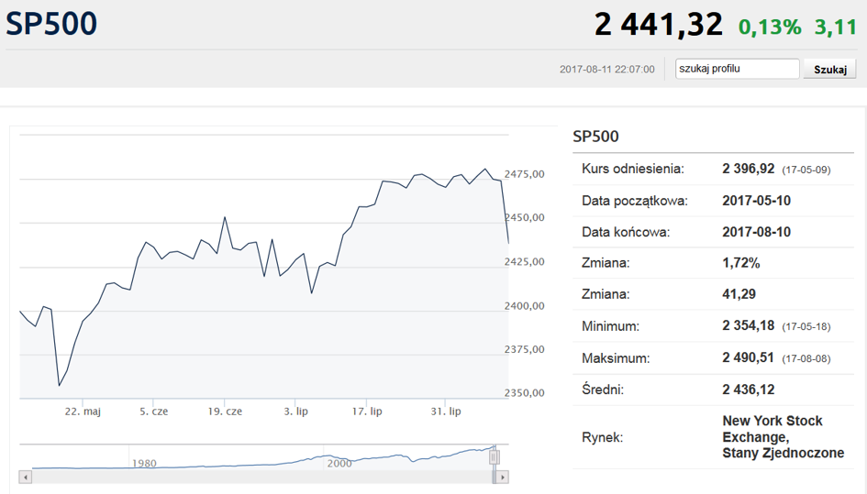The width and height of the screenshot is (867, 494).
Task: Click the right scroll arrow under the chart
Action: [503, 477]
